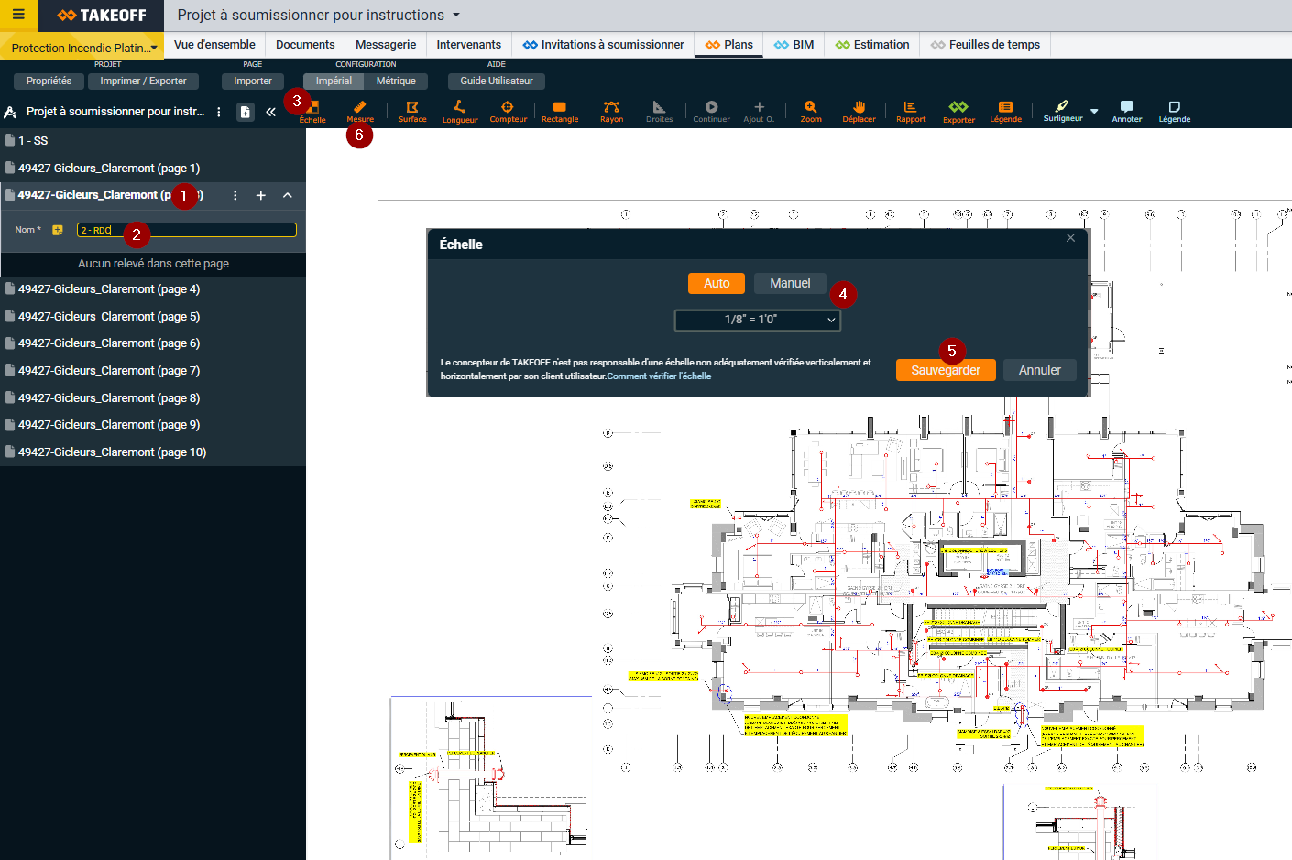Open the Documents tab

pyautogui.click(x=305, y=45)
